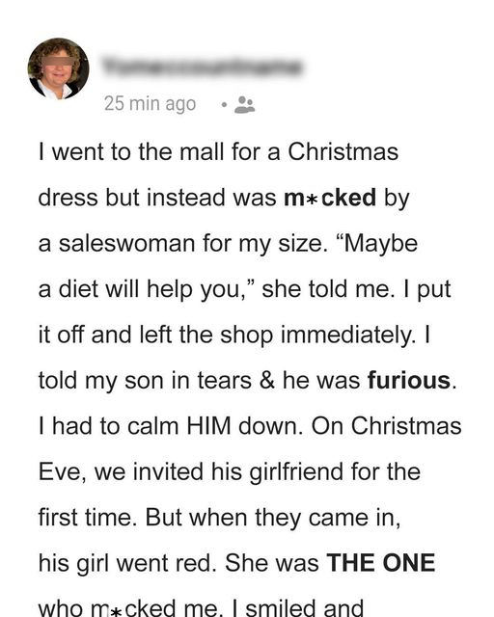The height and width of the screenshot is (617, 494).
Task: Click the dot separator beside the timestamp
Action: (224, 105)
